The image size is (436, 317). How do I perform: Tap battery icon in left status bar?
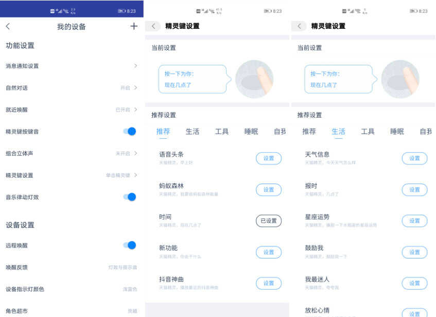[x=122, y=11]
